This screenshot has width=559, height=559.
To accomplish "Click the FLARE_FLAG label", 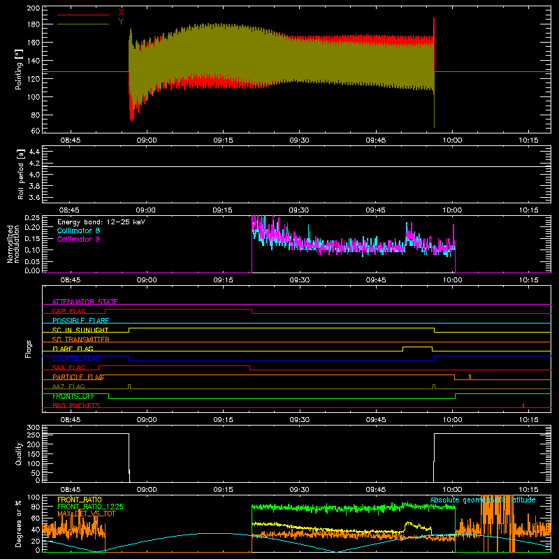I will pos(73,349).
